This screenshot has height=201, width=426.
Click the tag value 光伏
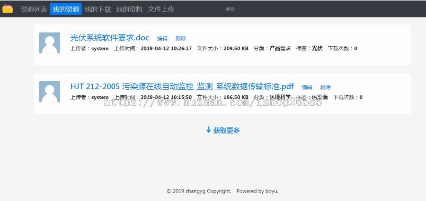(317, 49)
